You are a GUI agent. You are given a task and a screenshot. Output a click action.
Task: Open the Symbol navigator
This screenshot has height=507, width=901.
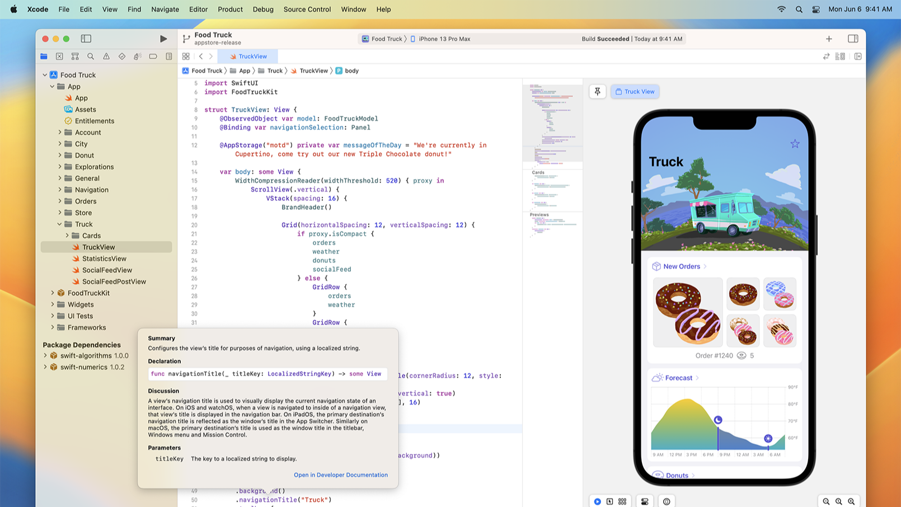(75, 57)
